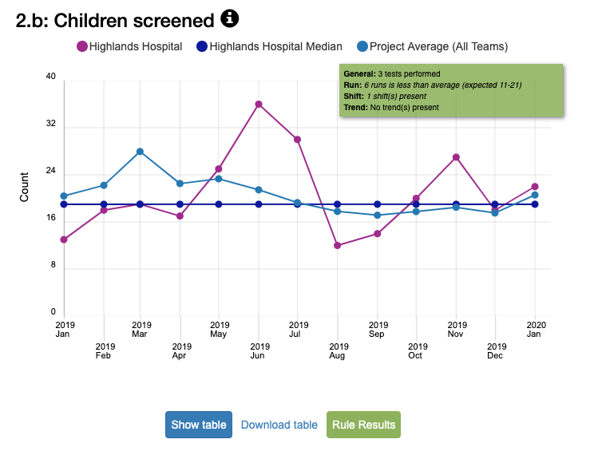590x459 pixels.
Task: Toggle Highlands Hospital Median legend series
Action: coord(275,46)
